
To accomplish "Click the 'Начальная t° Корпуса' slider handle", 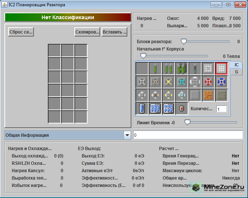I will coord(143,56).
